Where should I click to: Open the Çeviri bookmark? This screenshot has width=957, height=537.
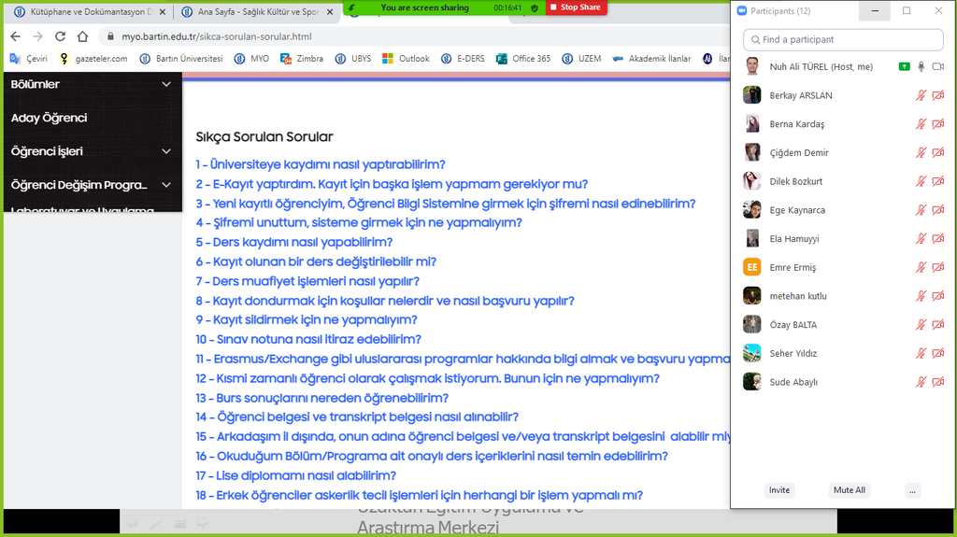[x=29, y=59]
